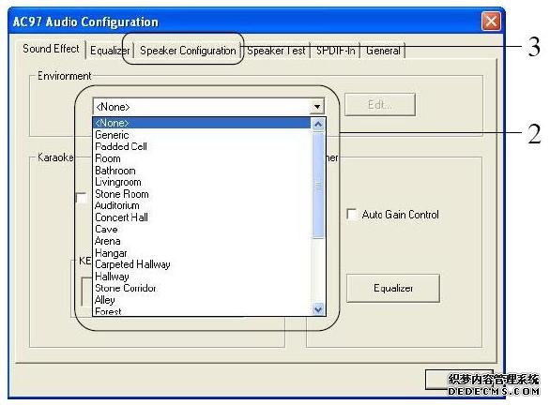Open the SPDIF-In tab

click(335, 51)
